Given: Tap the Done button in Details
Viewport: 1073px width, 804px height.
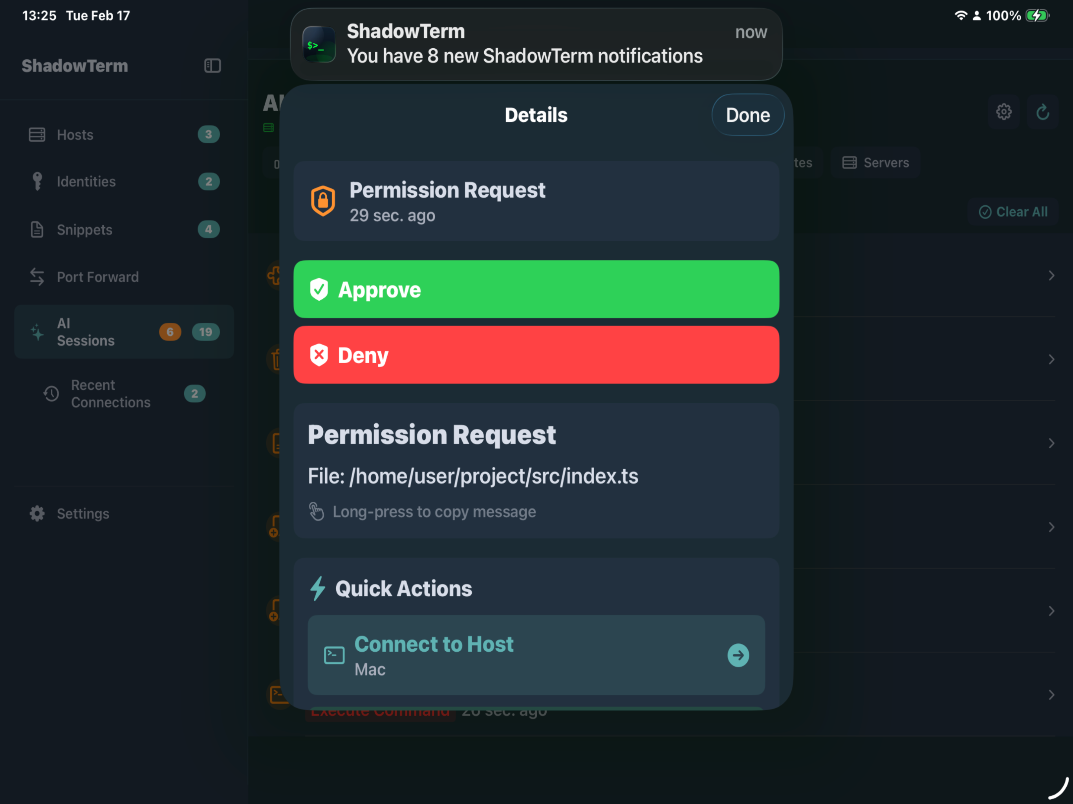Looking at the screenshot, I should (747, 115).
